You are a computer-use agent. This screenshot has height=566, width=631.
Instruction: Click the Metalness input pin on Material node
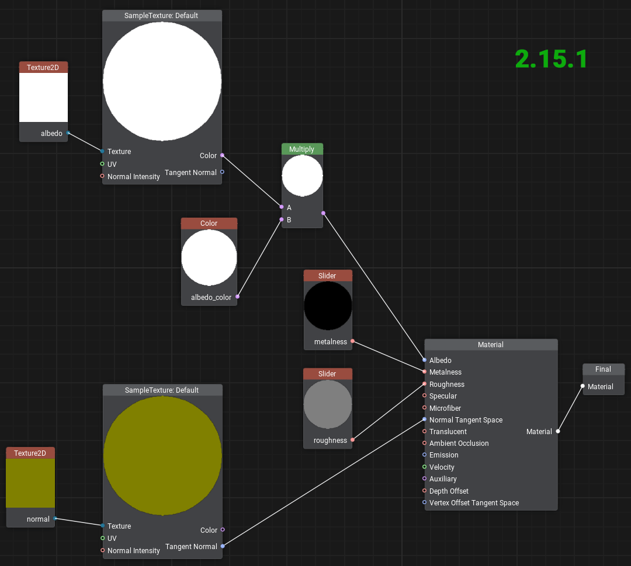pos(424,372)
